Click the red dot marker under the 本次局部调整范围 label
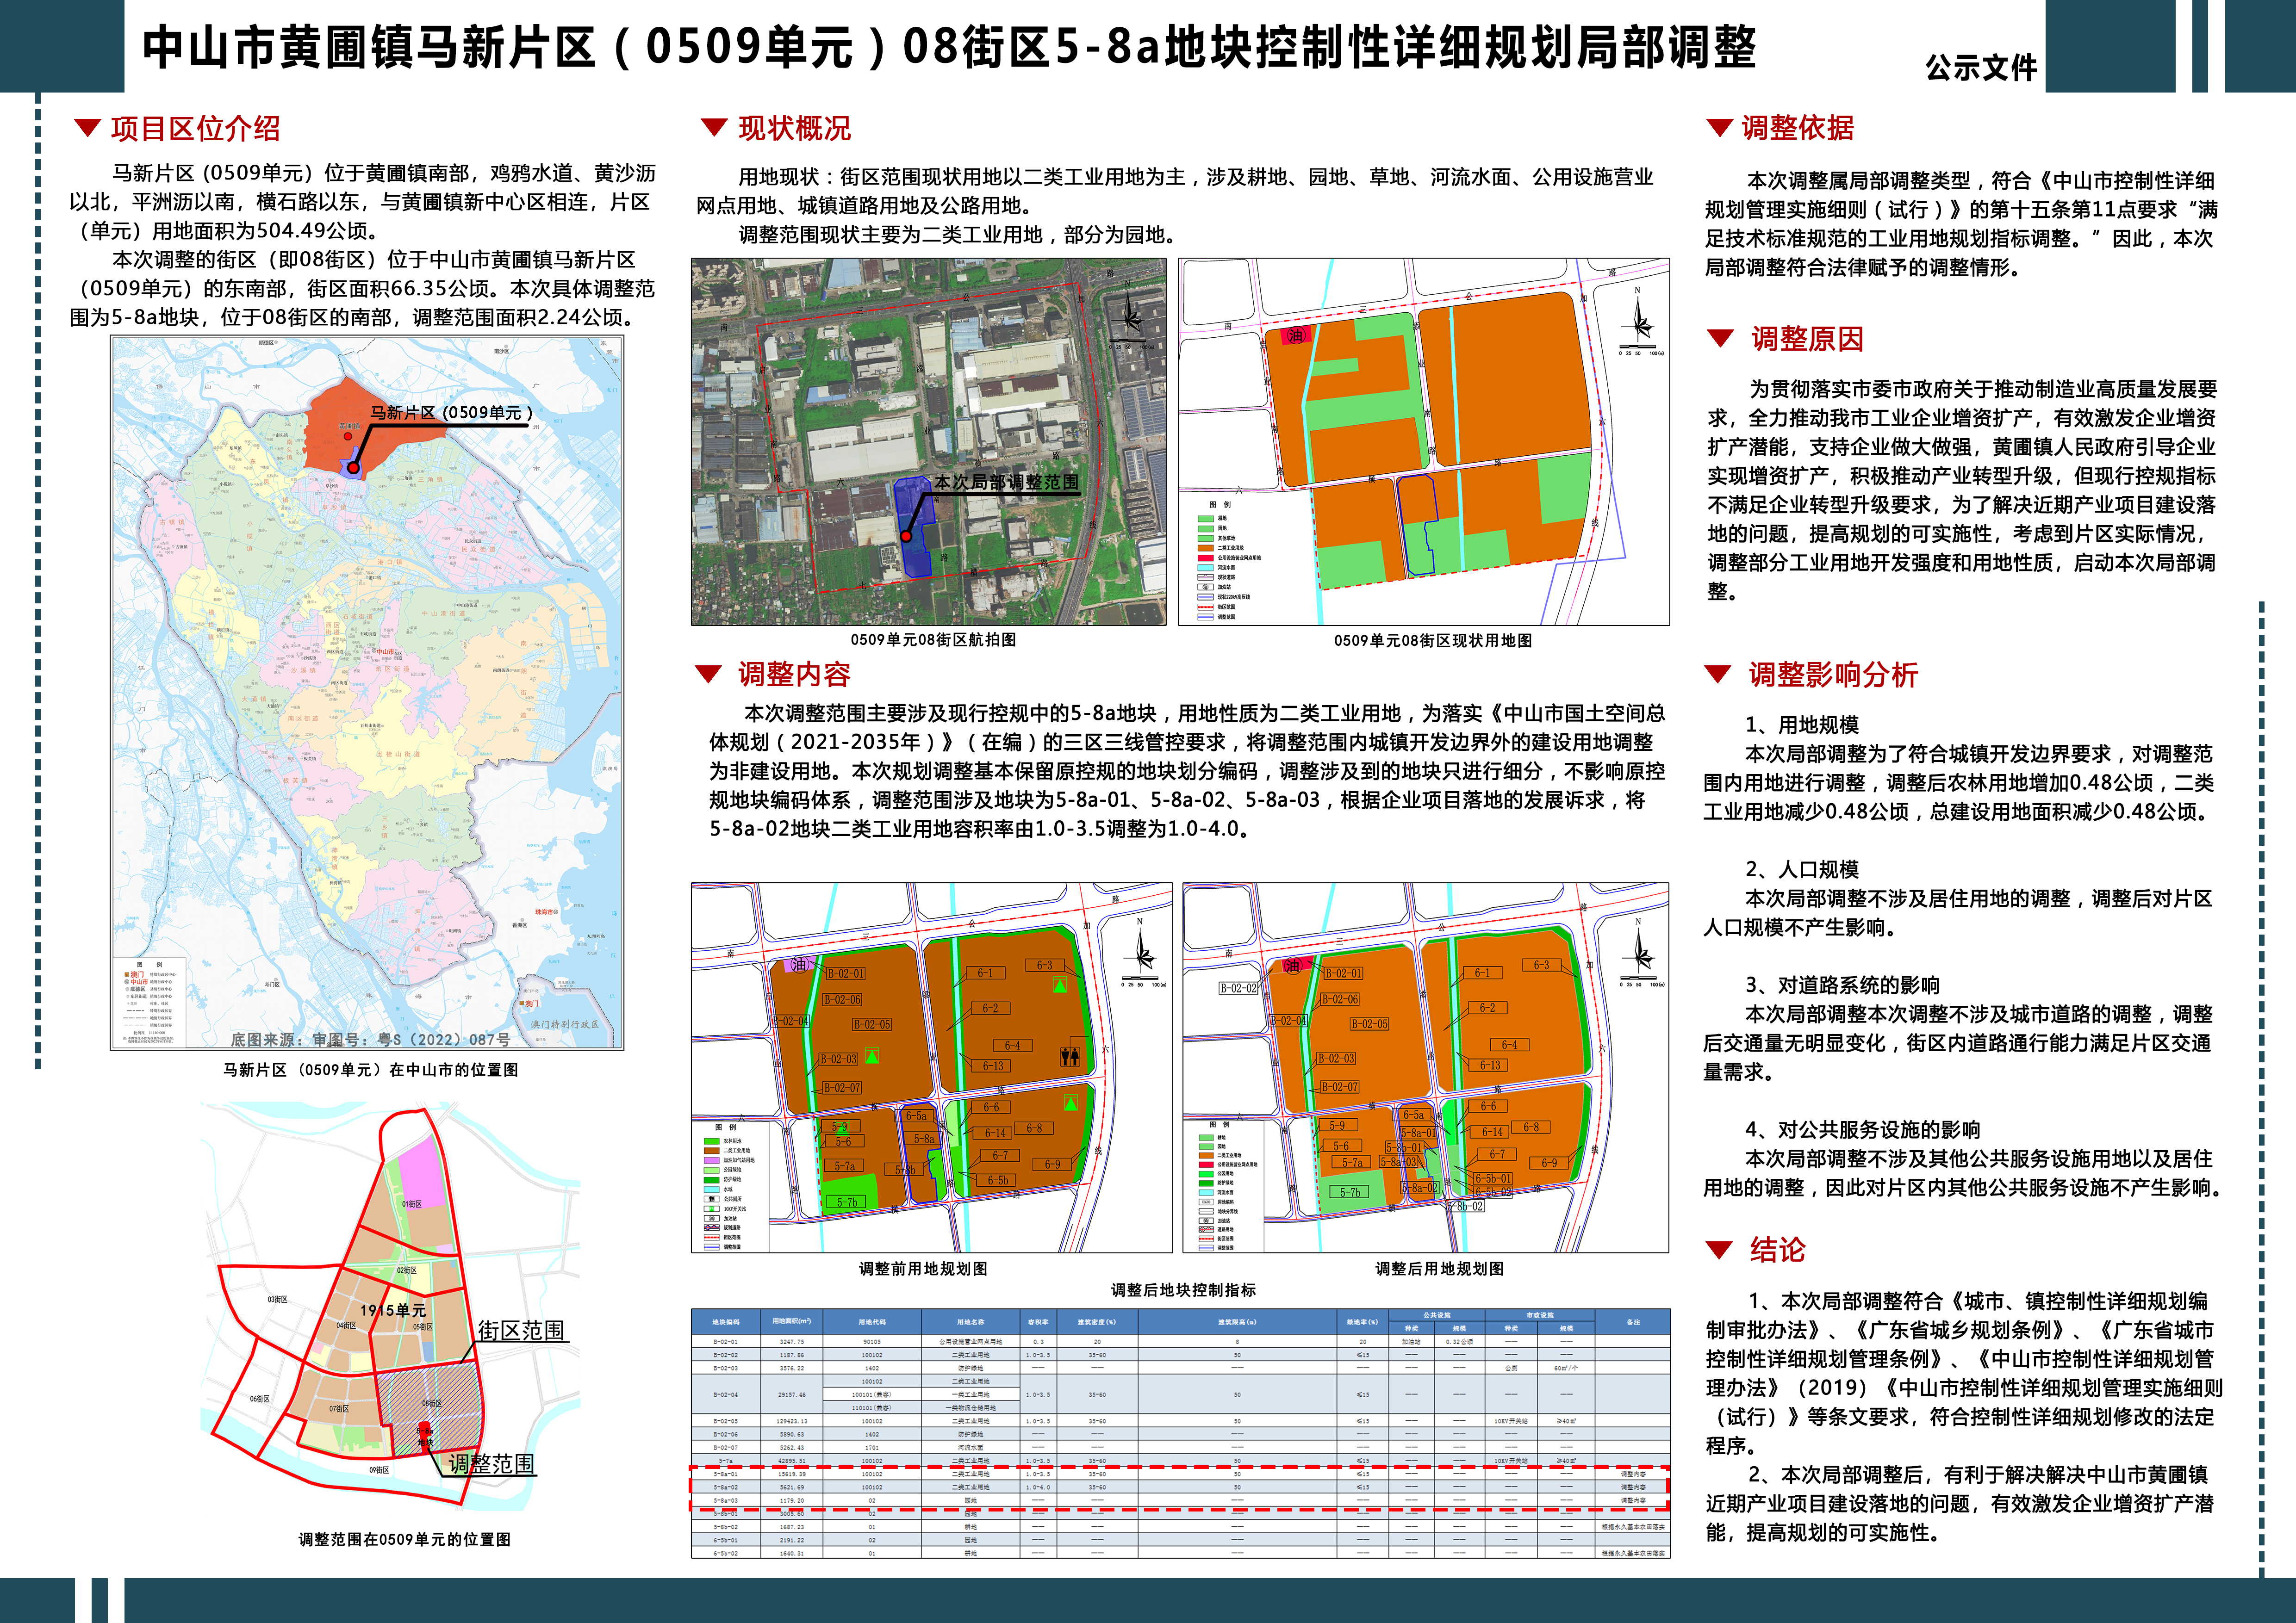 pyautogui.click(x=906, y=537)
